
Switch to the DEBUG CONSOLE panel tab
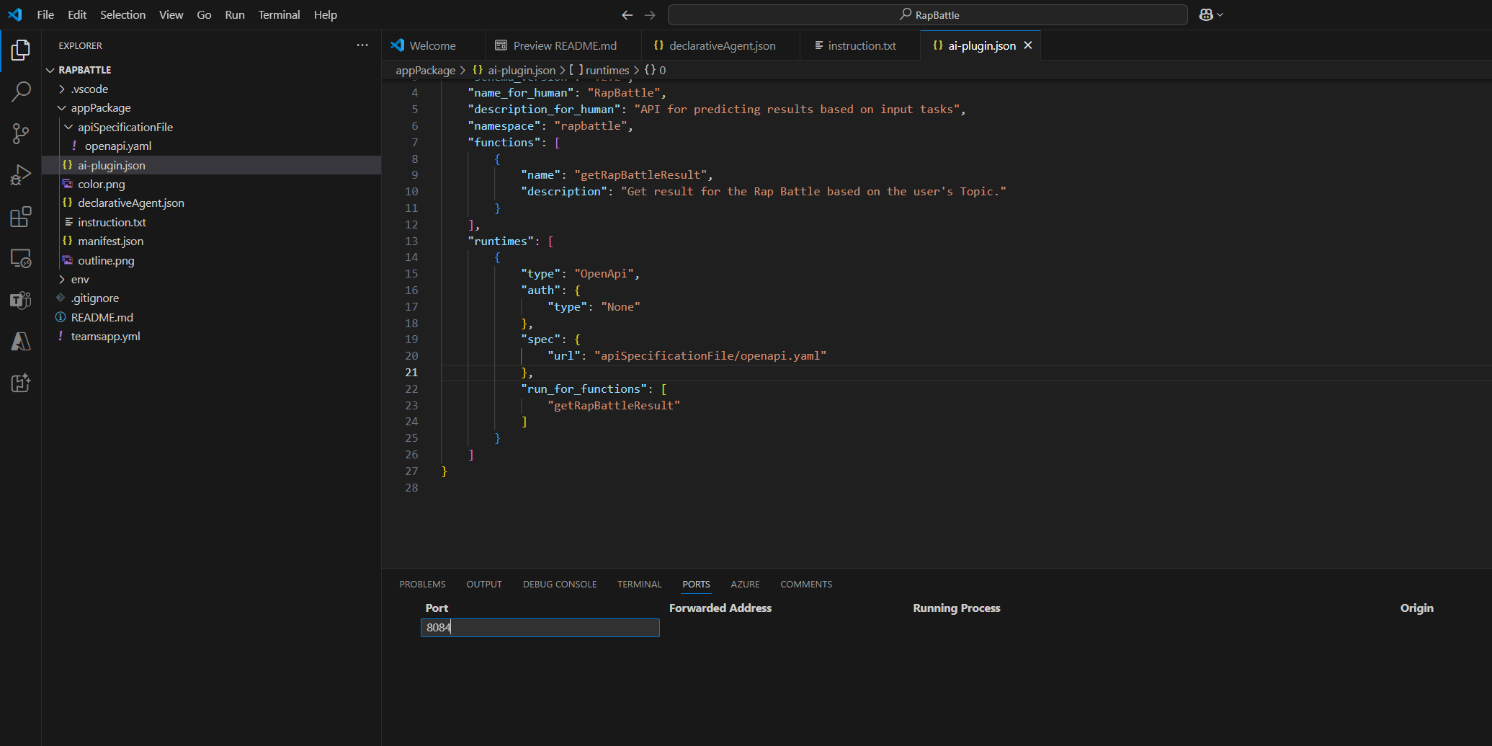[x=560, y=584]
